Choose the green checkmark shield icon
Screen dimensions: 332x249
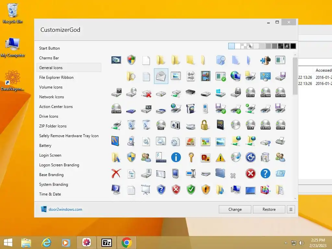(191, 189)
